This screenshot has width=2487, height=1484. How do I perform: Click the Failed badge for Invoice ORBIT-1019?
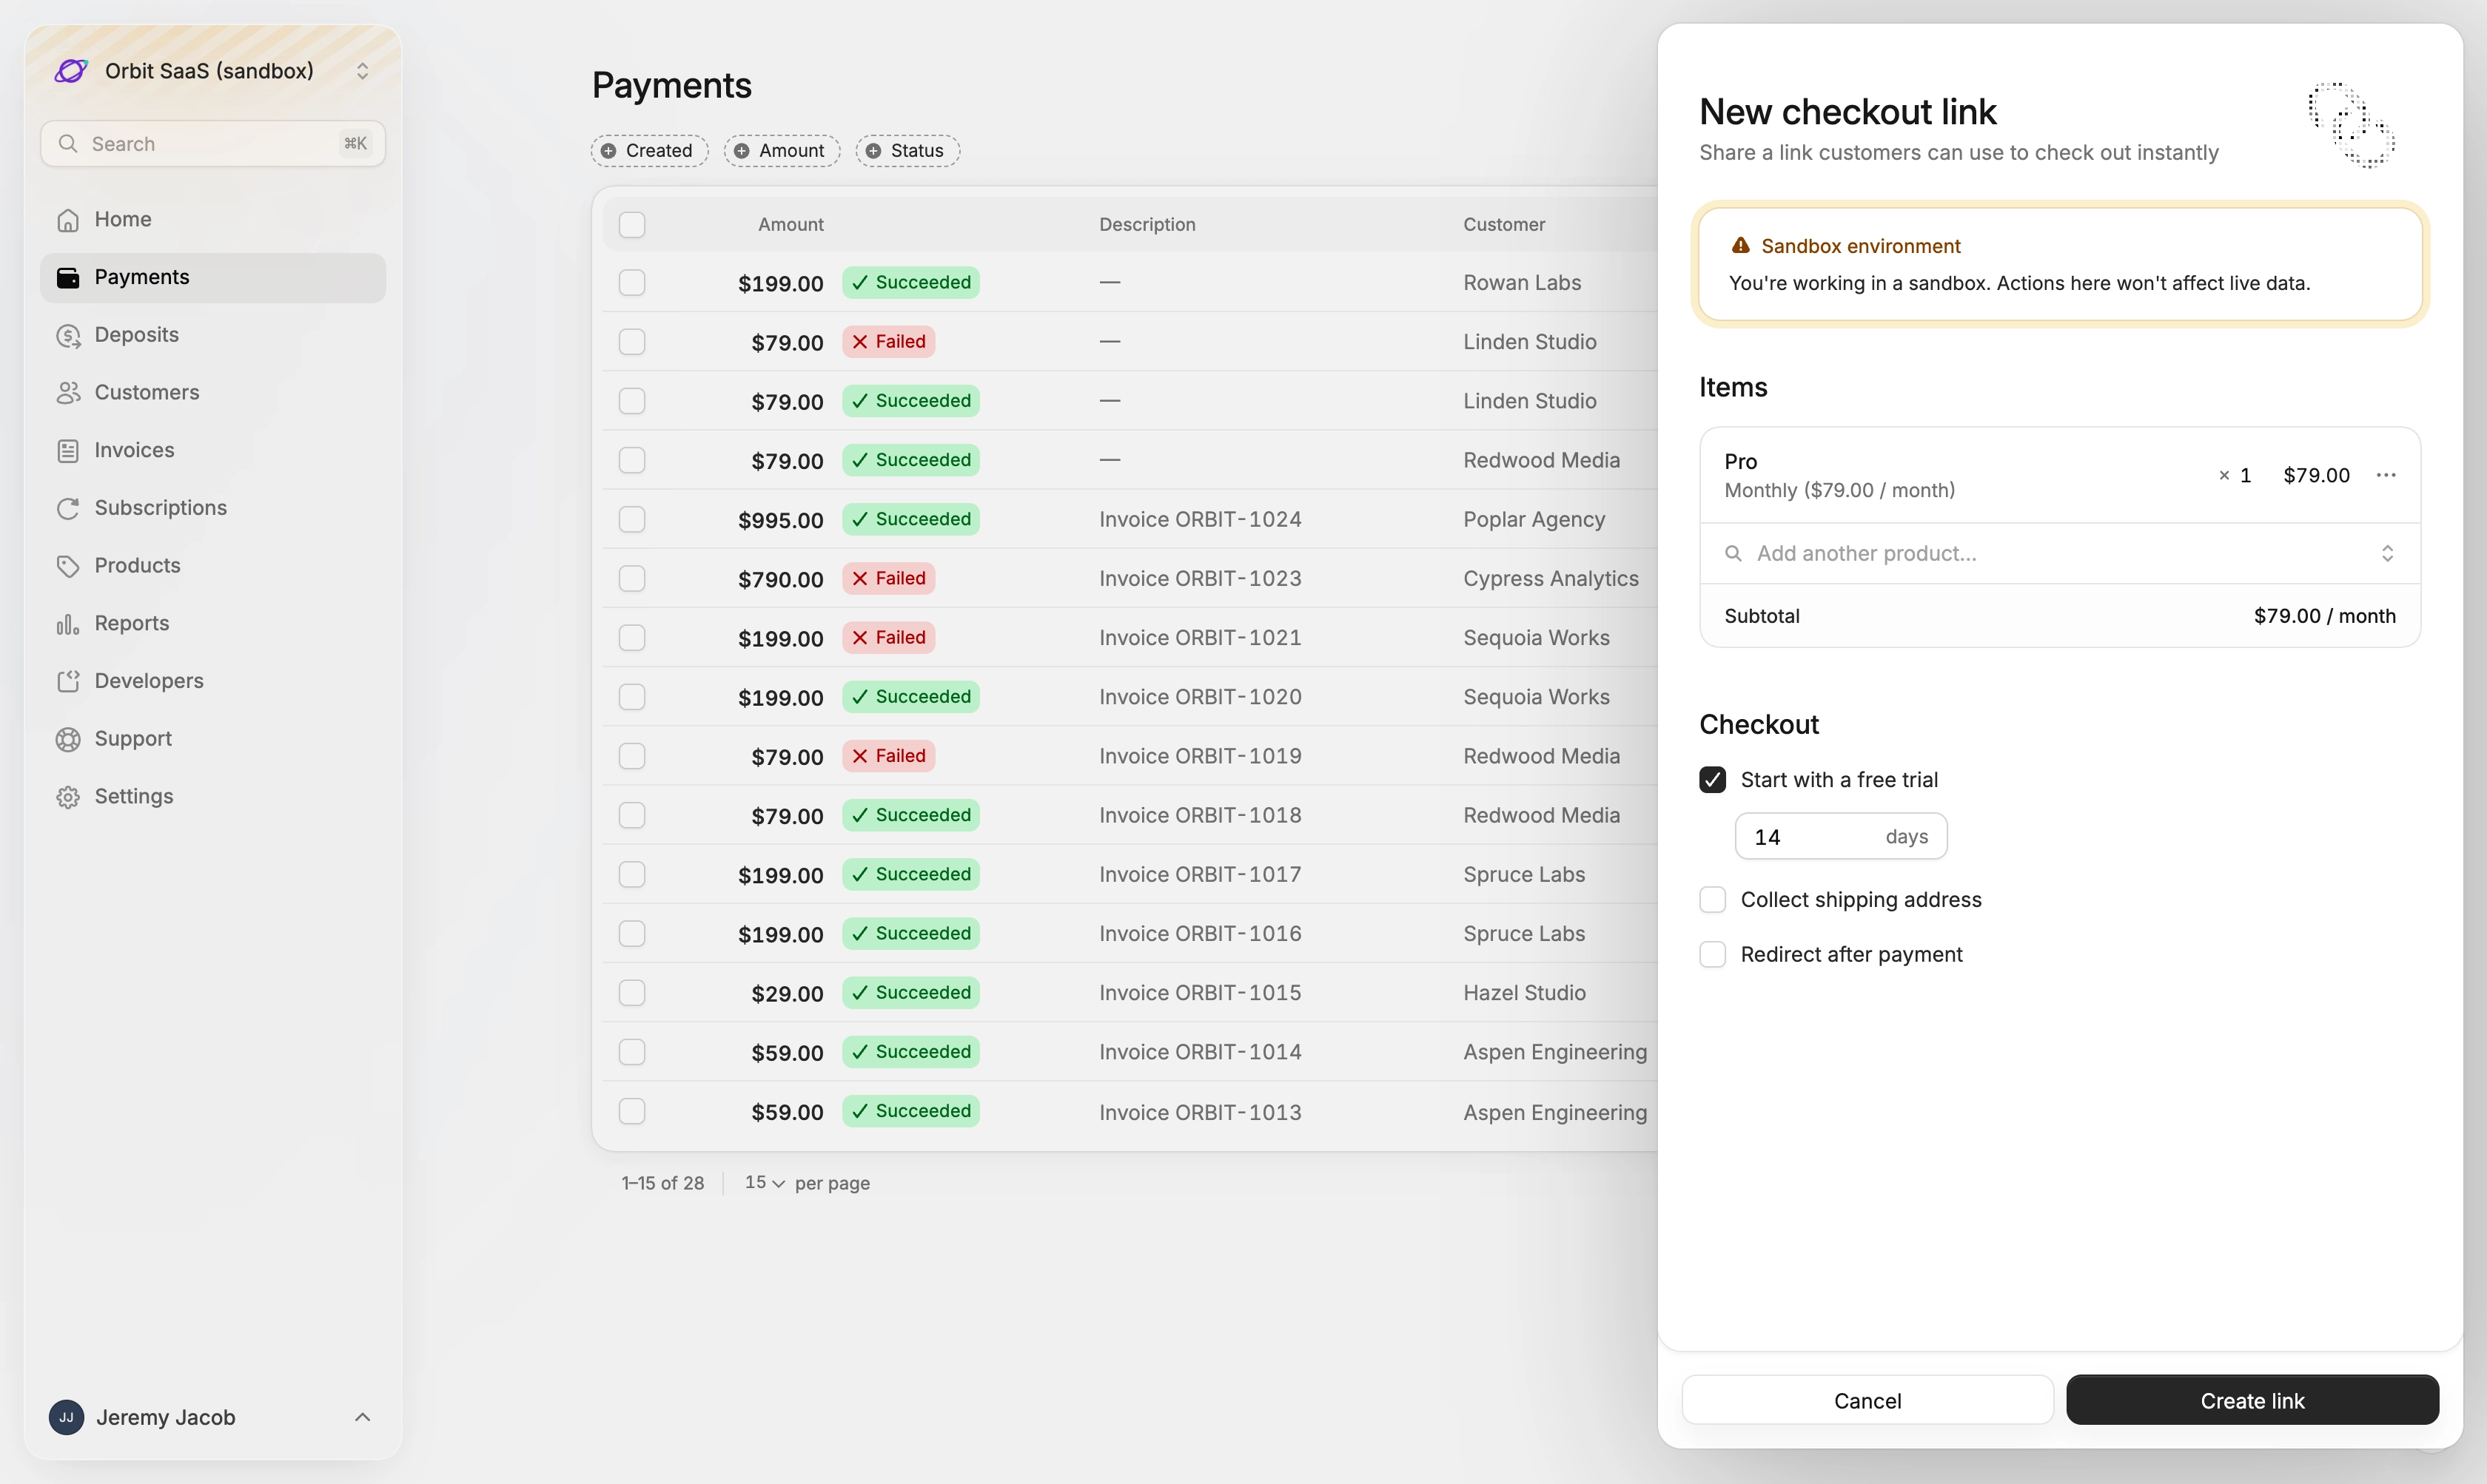click(x=888, y=756)
